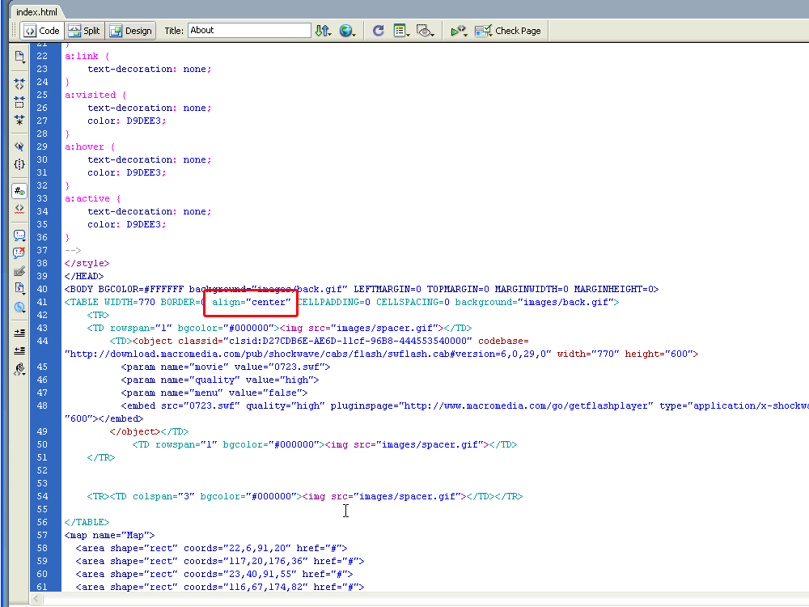Click the Indent Code icon

pyautogui.click(x=19, y=332)
